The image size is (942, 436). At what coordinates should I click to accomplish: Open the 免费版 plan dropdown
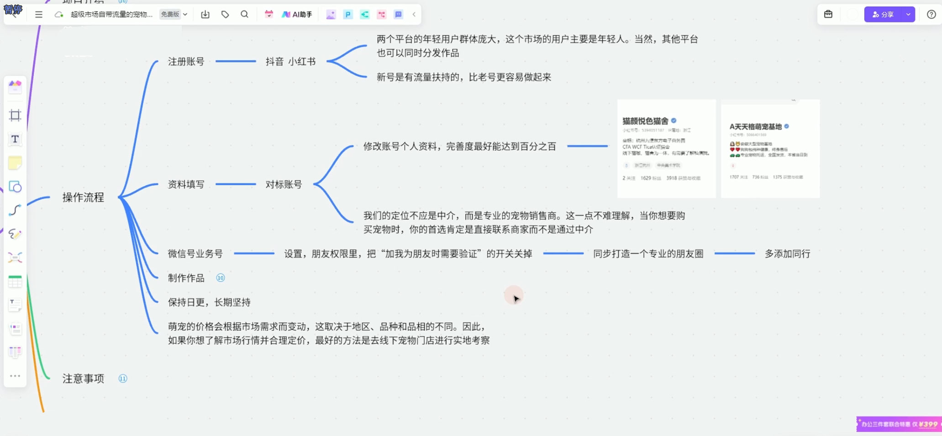(x=173, y=14)
